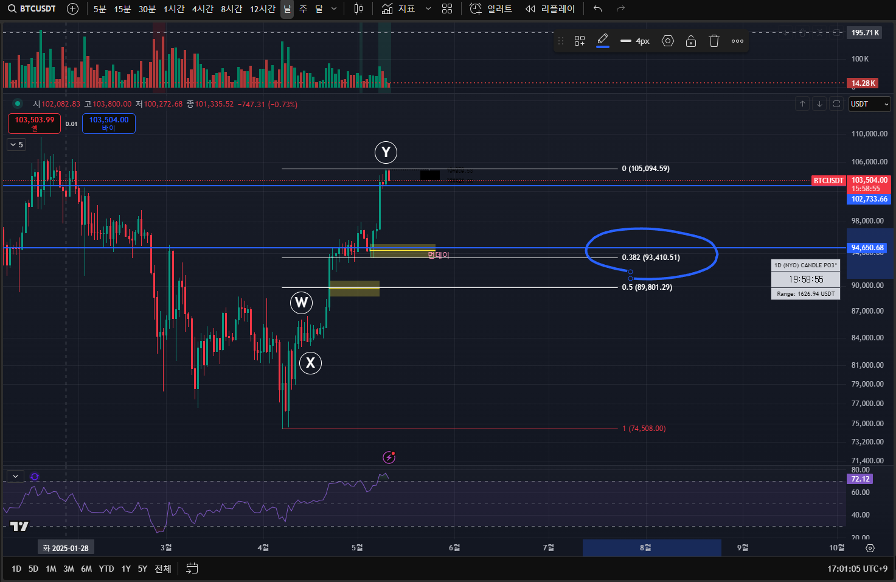Grab the drawing toolbar drag handle
Viewport: 896px width, 582px height.
click(561, 41)
